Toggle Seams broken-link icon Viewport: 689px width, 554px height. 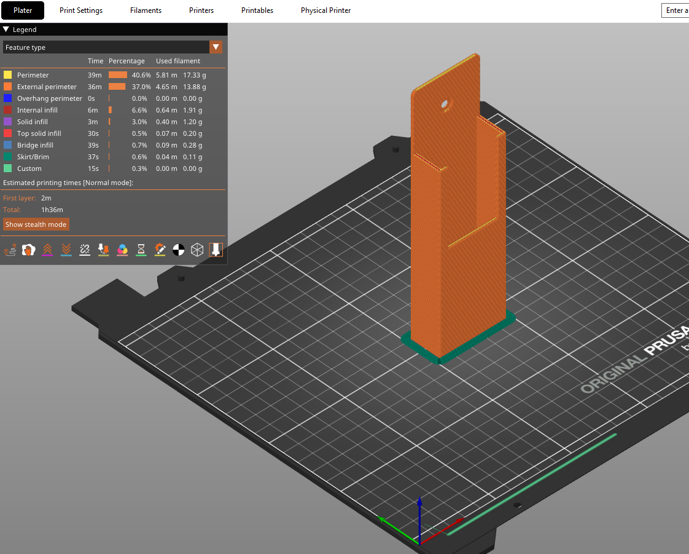click(x=85, y=250)
